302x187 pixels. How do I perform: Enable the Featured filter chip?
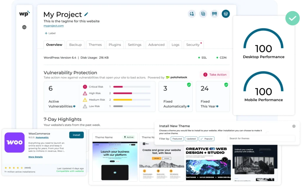coord(177,139)
